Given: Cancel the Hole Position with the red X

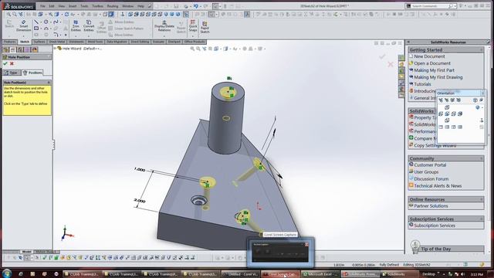Looking at the screenshot, I should (x=12, y=63).
